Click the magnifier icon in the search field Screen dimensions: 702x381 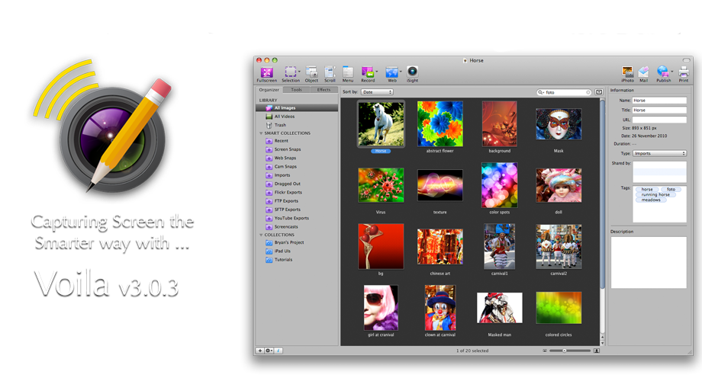541,92
